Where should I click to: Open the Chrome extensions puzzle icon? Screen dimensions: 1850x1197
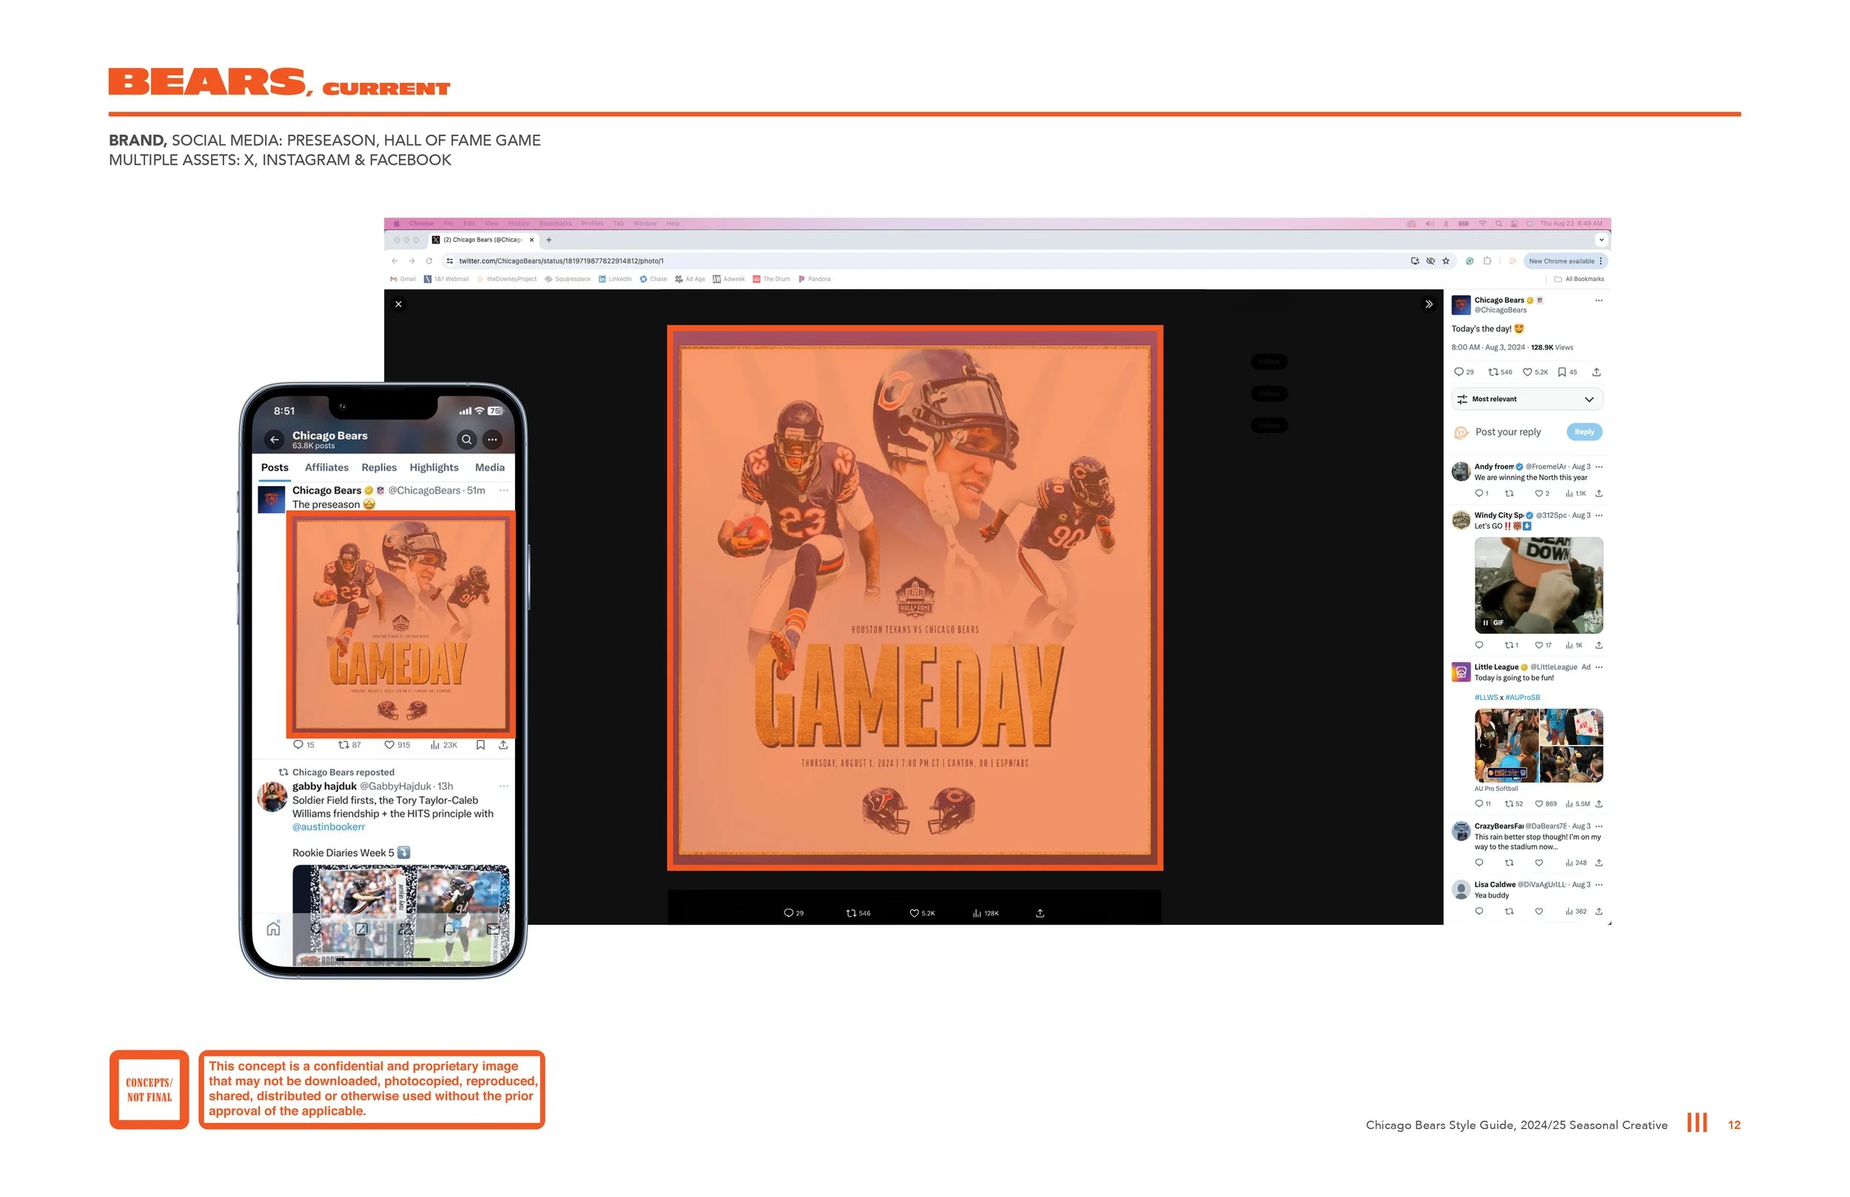[x=1488, y=261]
